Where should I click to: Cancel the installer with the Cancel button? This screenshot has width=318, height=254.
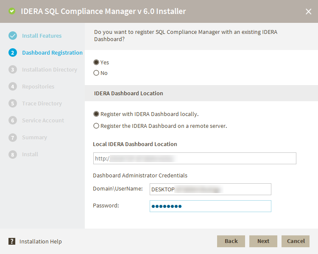(x=296, y=241)
